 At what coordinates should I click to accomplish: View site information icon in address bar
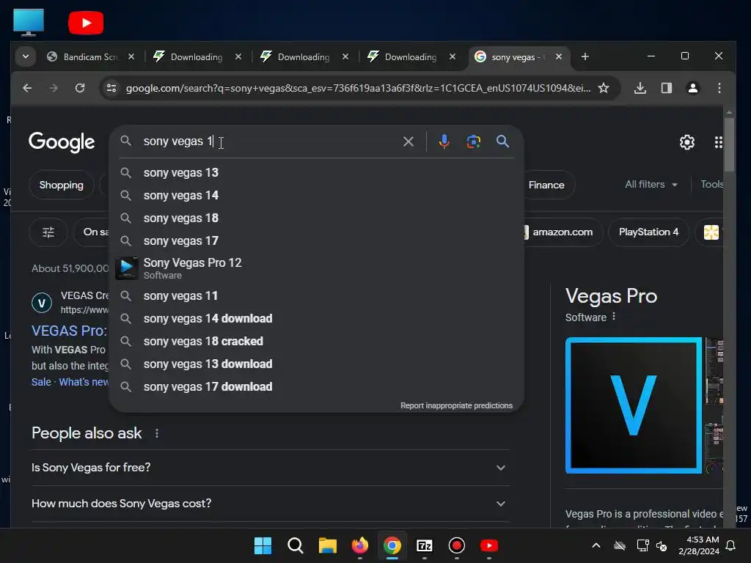point(111,88)
